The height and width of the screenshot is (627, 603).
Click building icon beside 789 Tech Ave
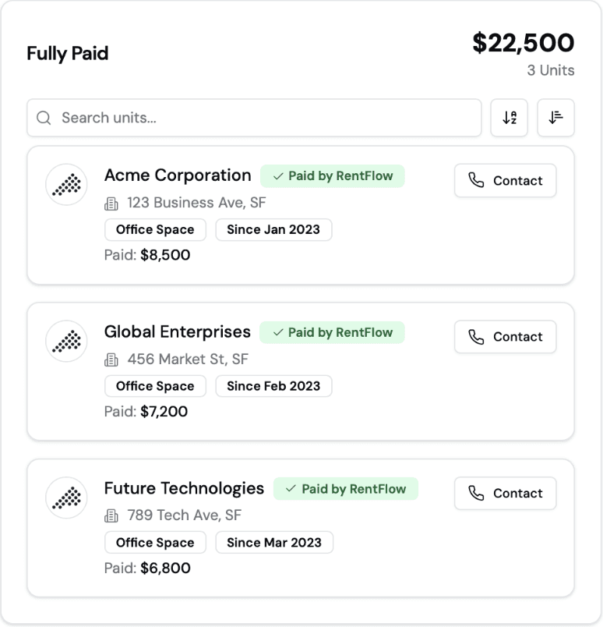[x=111, y=515]
